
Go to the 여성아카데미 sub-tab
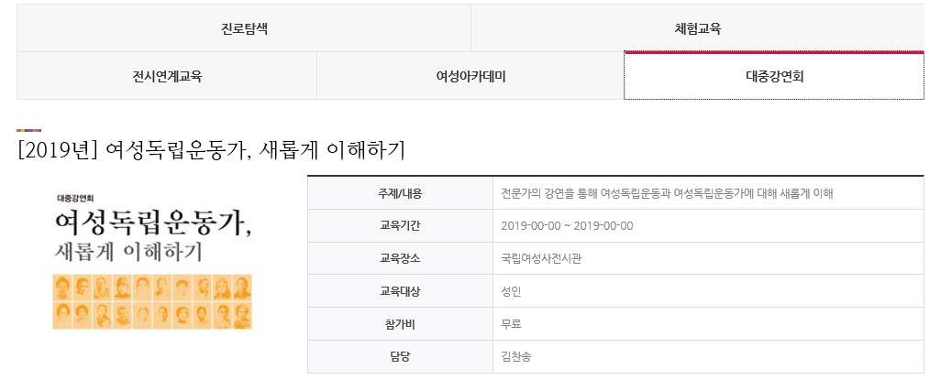(x=470, y=76)
